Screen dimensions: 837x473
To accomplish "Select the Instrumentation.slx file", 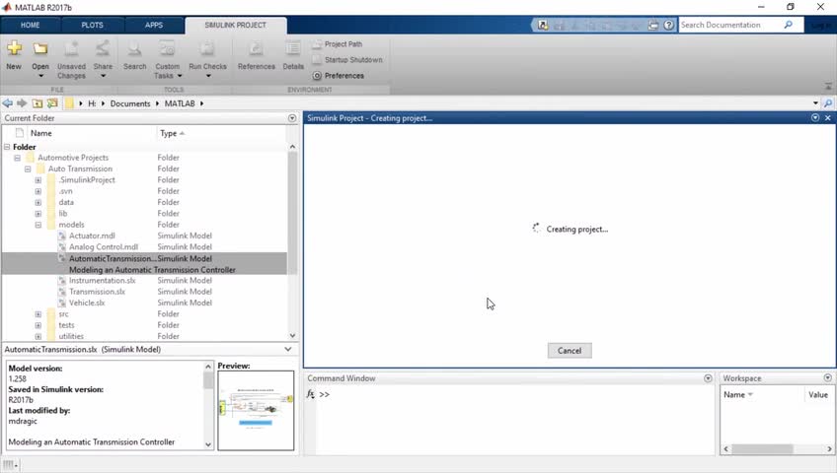I will pyautogui.click(x=102, y=280).
